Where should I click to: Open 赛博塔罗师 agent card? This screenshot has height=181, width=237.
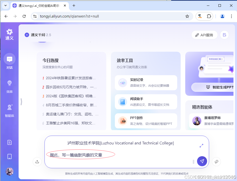click(x=211, y=121)
